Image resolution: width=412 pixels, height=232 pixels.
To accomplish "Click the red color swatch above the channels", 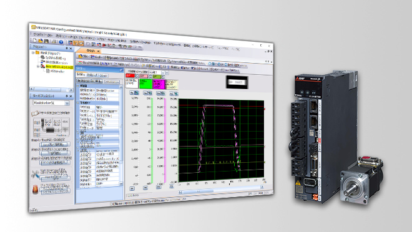I will pos(130,75).
